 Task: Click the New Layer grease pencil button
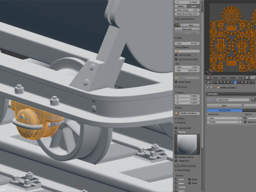pos(187,29)
